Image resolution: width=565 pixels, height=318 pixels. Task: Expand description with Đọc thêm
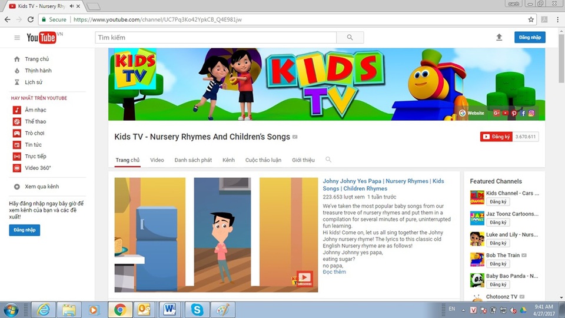click(x=334, y=272)
